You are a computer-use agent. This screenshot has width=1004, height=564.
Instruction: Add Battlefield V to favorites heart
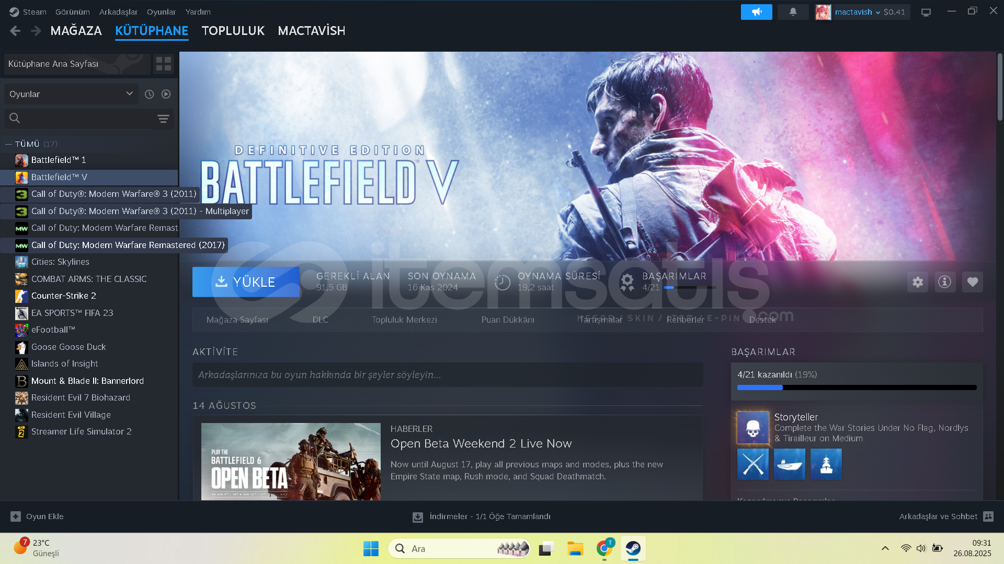973,282
